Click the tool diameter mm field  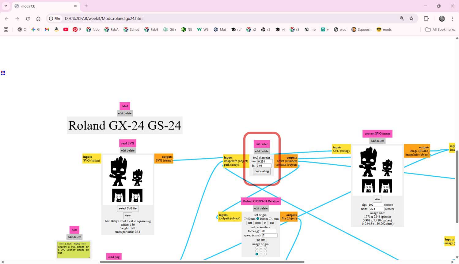(x=265, y=161)
